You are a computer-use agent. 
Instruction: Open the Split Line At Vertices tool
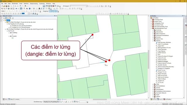(163, 77)
